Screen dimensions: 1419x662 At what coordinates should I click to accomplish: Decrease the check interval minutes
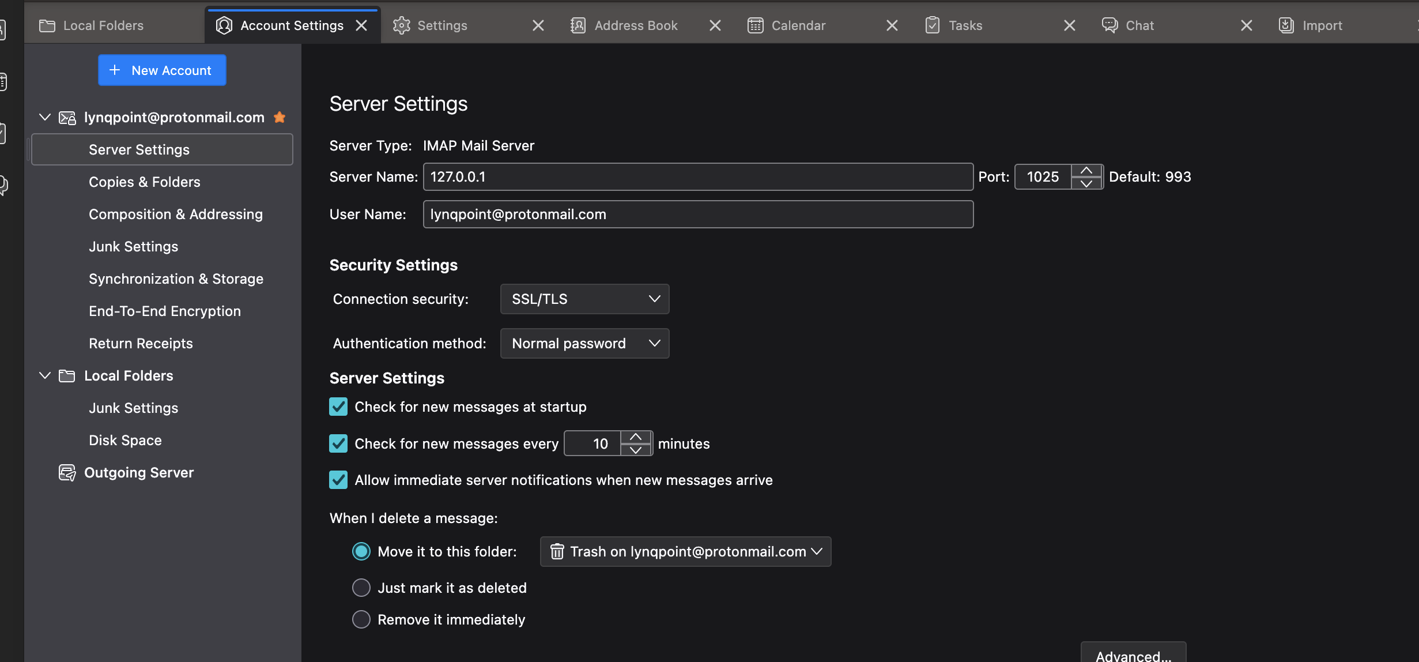click(x=636, y=450)
